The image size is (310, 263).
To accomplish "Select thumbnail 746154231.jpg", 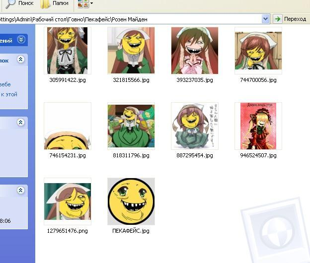I will pyautogui.click(x=68, y=126).
